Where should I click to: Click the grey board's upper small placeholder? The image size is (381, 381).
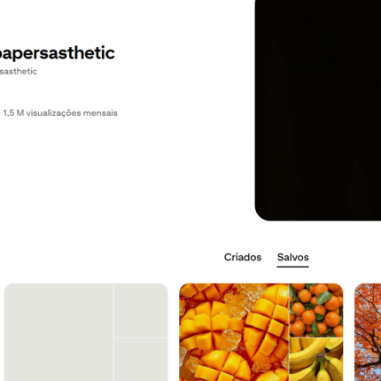pyautogui.click(x=141, y=310)
